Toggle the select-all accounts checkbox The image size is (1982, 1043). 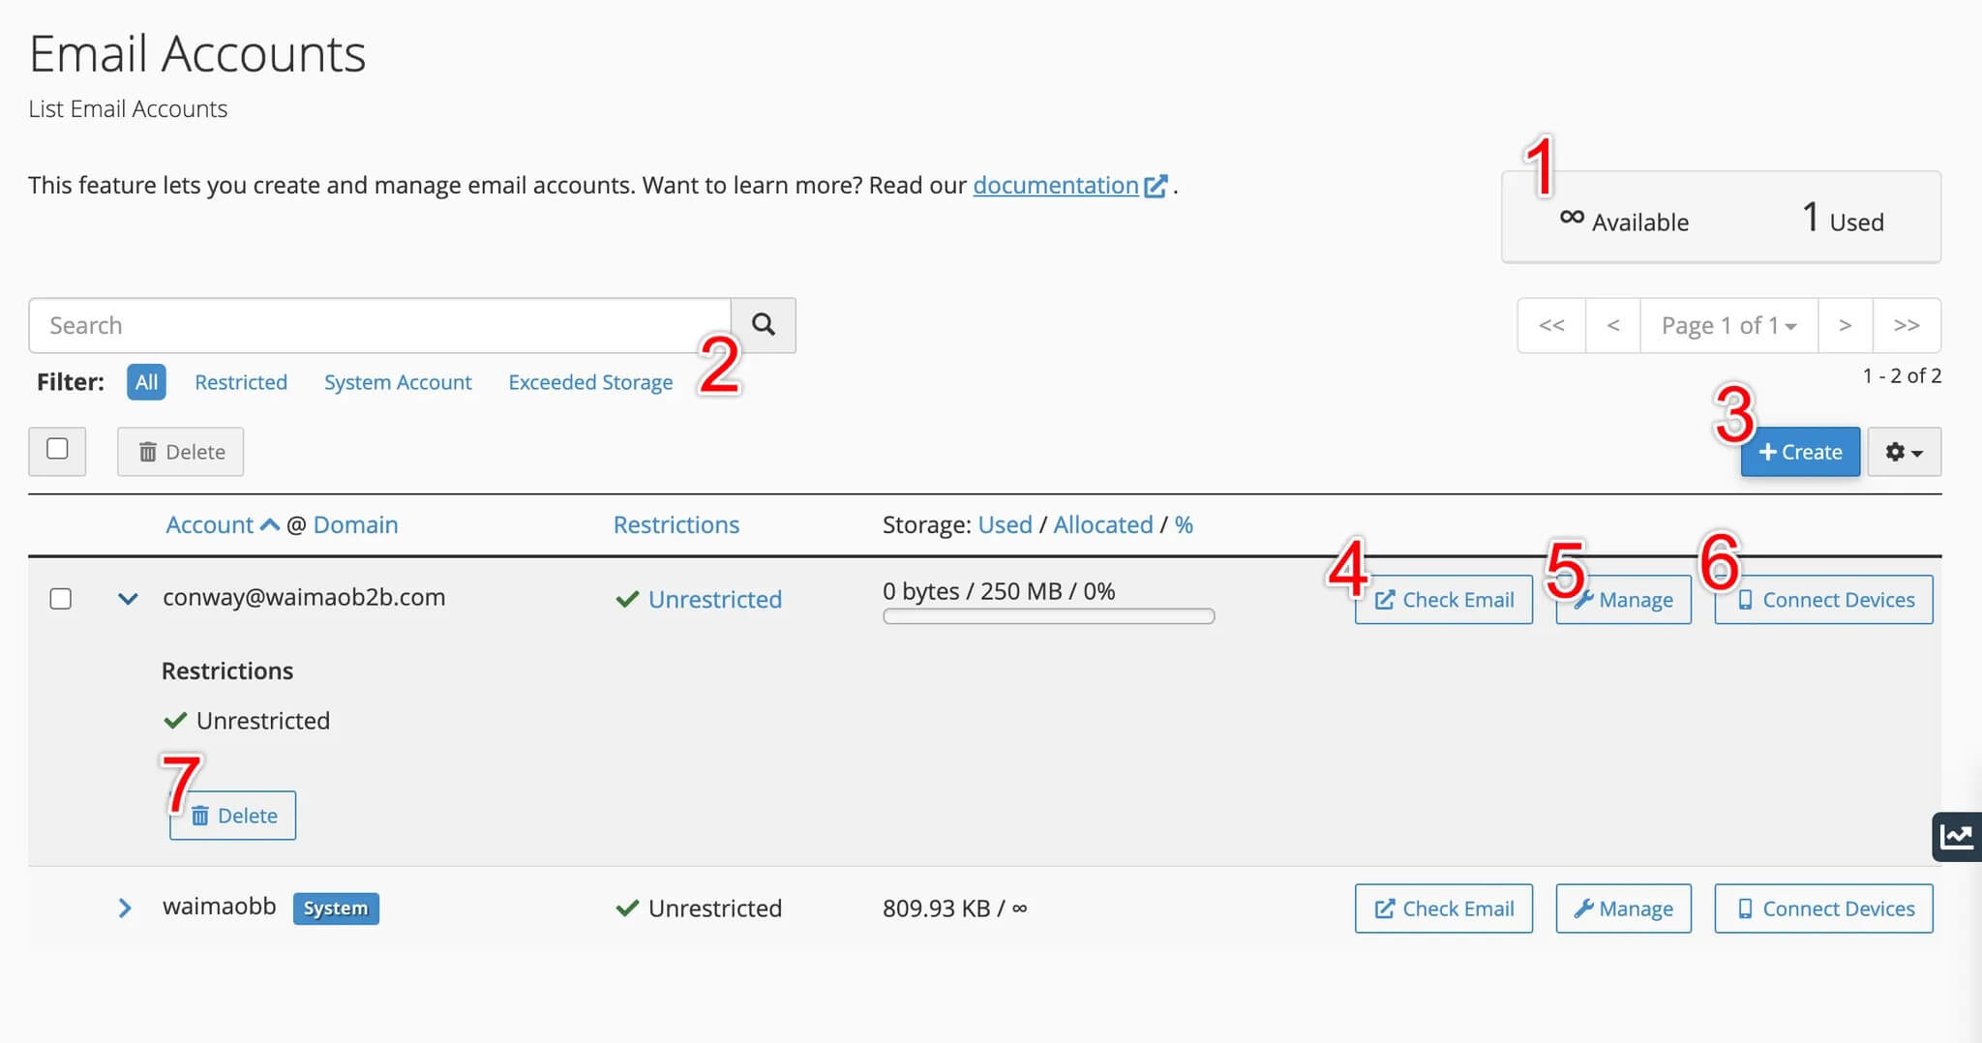57,450
